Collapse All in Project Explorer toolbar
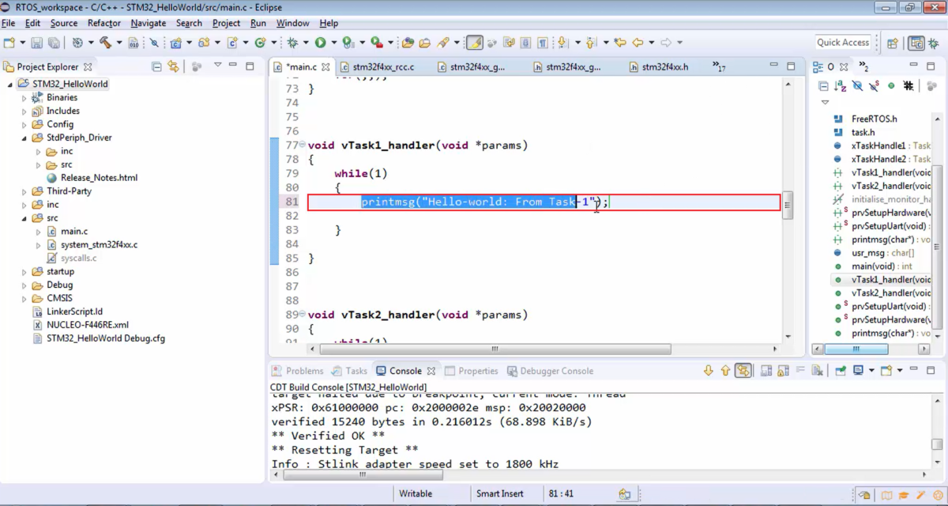The image size is (948, 506). (x=156, y=66)
